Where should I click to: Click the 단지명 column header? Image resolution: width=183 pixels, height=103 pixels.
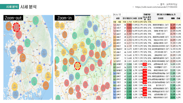pyautogui.click(x=161, y=18)
